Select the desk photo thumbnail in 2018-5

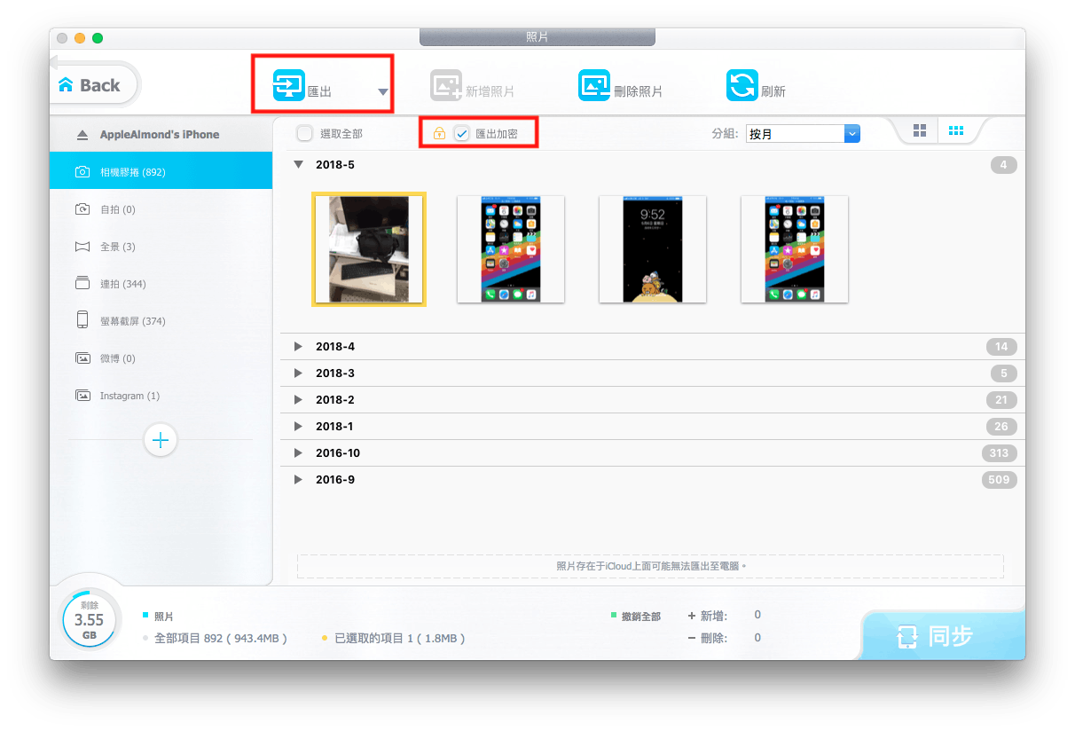[x=368, y=248]
